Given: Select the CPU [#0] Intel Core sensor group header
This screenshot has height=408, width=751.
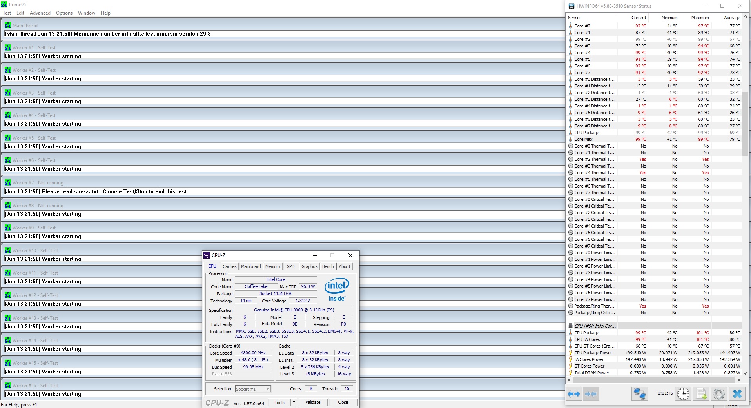Looking at the screenshot, I should pos(595,326).
